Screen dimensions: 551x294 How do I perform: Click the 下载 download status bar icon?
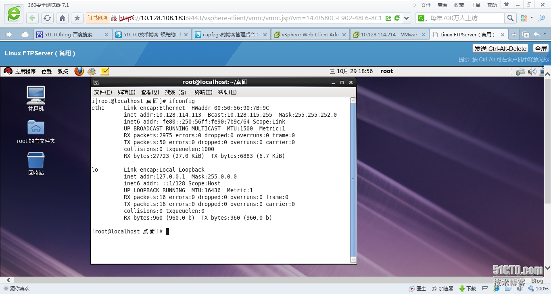pos(468,289)
